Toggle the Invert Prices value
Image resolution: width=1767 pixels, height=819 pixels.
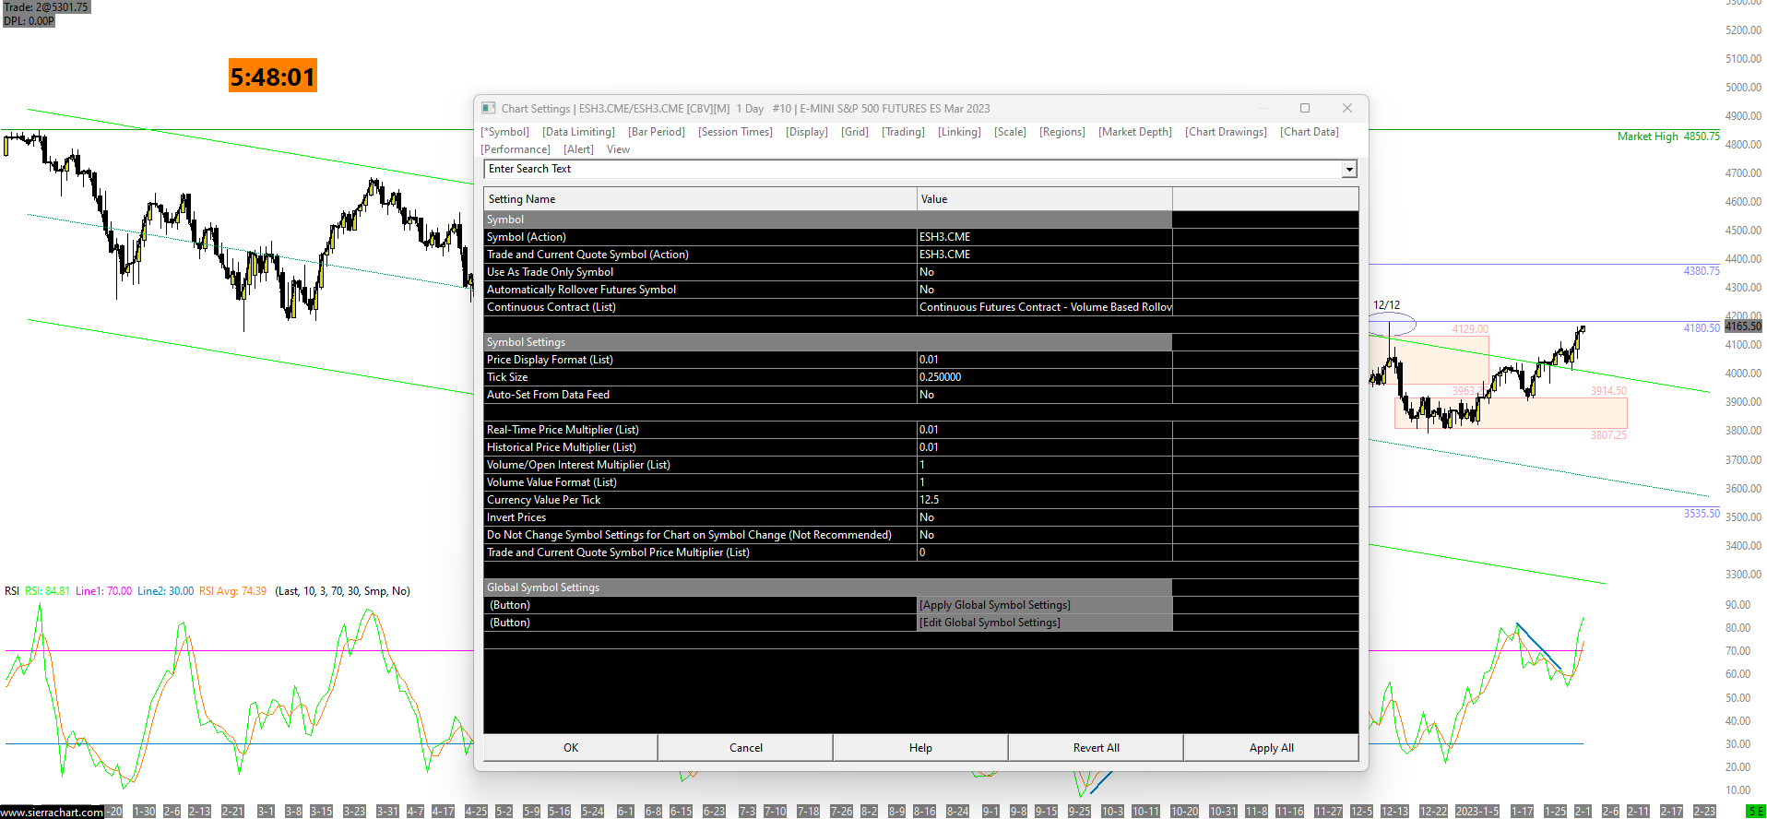1045,517
